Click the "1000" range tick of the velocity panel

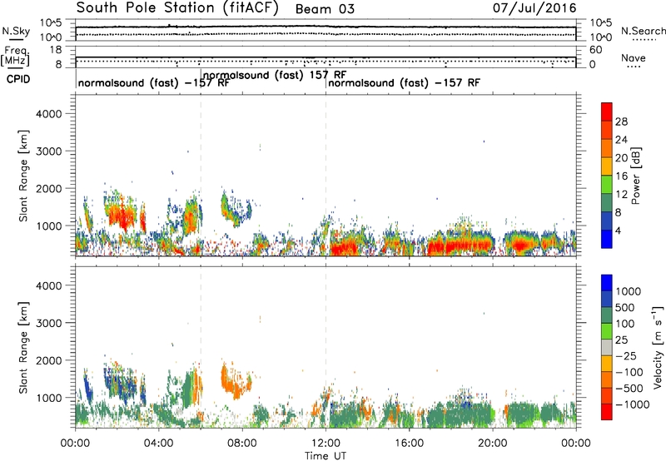[x=48, y=398]
